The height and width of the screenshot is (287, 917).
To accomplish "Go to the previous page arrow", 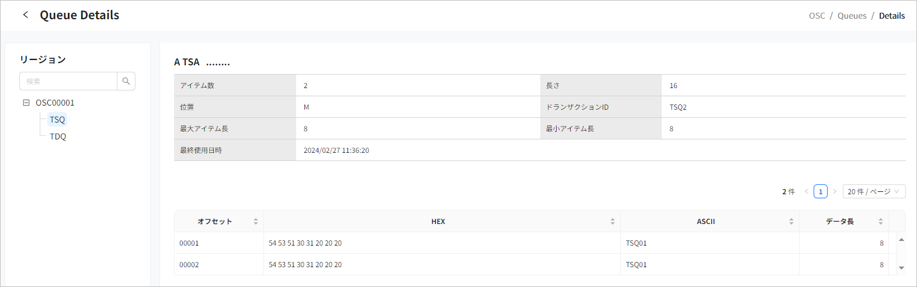I will (807, 191).
